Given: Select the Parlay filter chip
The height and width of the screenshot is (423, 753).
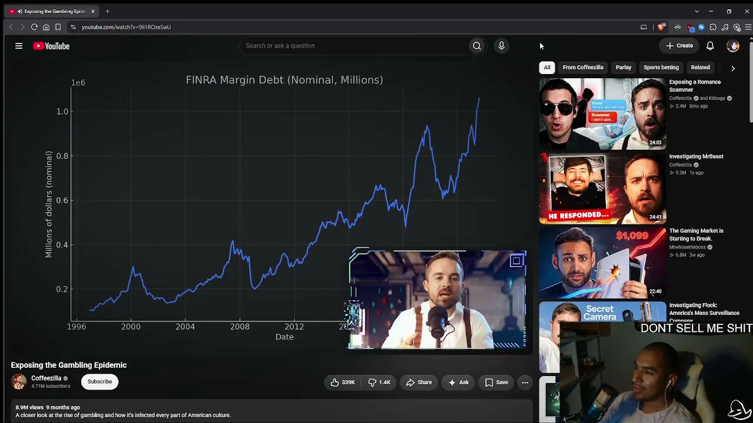Looking at the screenshot, I should point(624,68).
